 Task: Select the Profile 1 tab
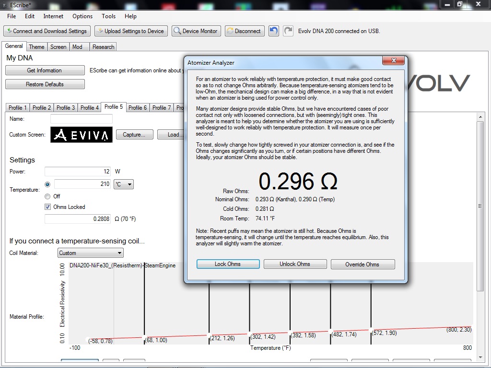click(x=18, y=108)
